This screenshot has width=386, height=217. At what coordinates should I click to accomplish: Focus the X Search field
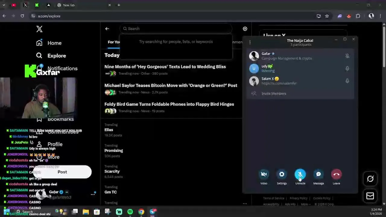176,29
